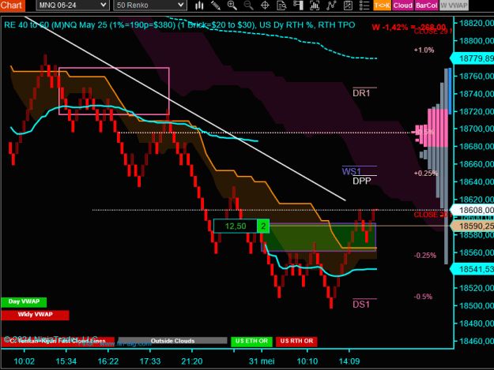Image resolution: width=494 pixels, height=370 pixels.
Task: Open Chart Trader icon
Action: coord(298,6)
